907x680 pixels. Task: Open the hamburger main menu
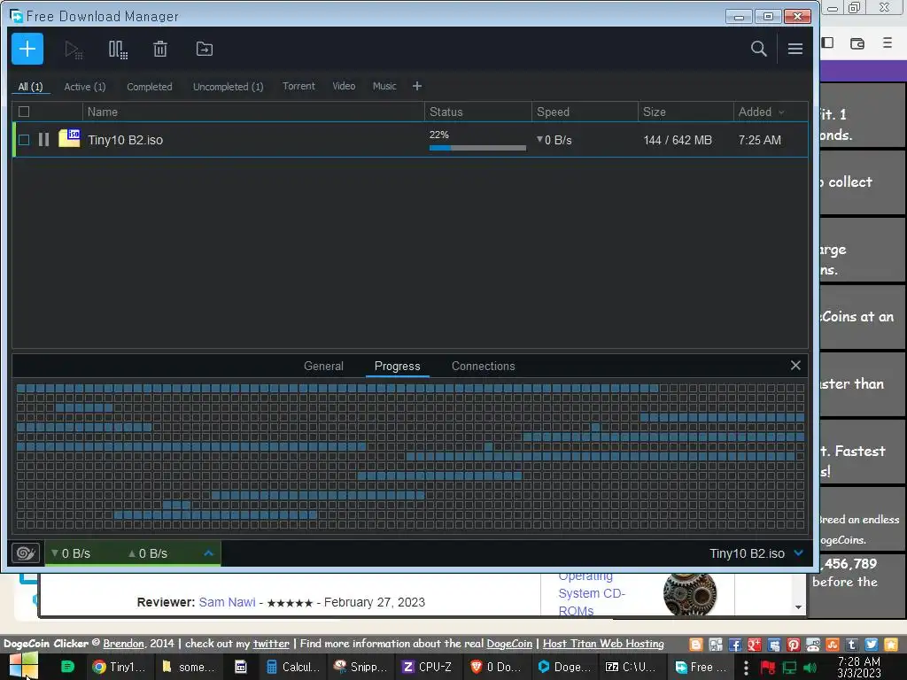795,49
